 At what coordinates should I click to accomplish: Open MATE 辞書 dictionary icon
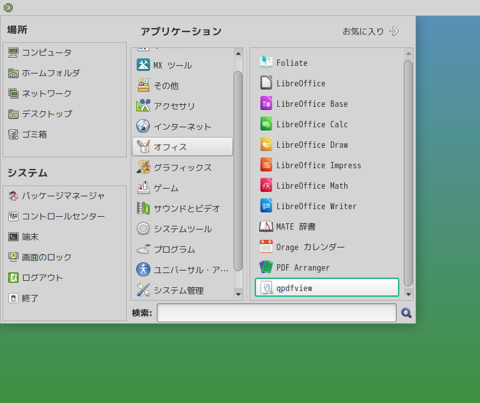pyautogui.click(x=266, y=226)
